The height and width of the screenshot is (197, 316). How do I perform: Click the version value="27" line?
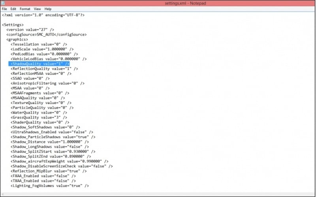click(30, 30)
